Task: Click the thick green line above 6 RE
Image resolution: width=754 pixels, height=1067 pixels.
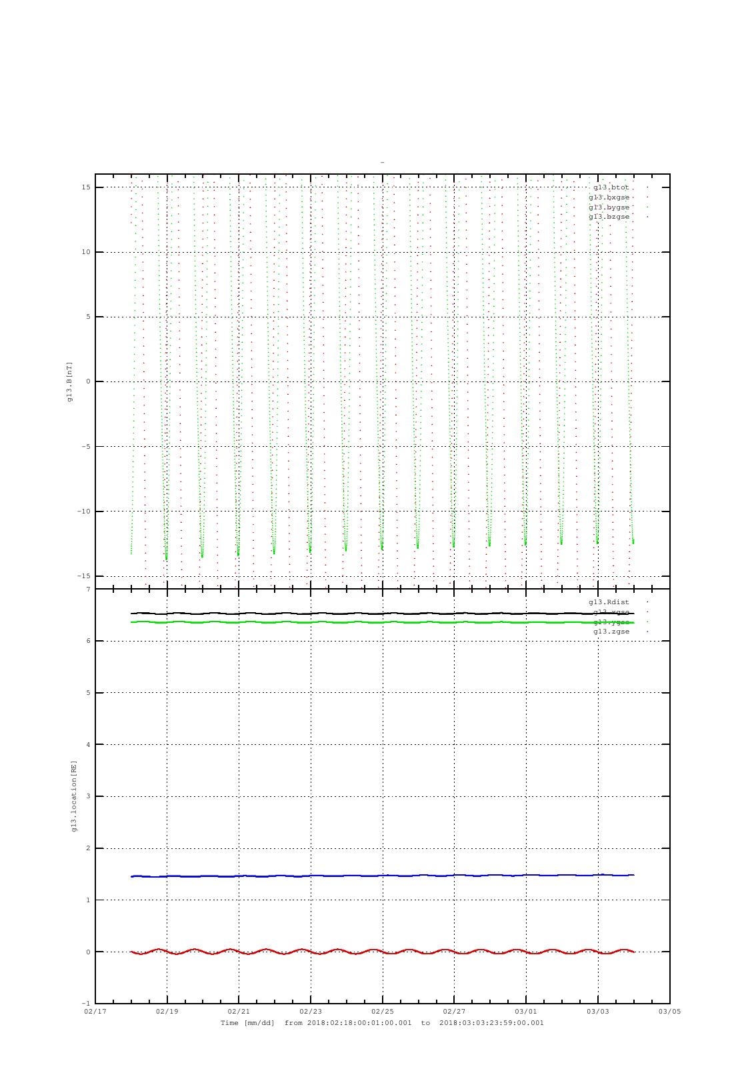Action: 347,622
